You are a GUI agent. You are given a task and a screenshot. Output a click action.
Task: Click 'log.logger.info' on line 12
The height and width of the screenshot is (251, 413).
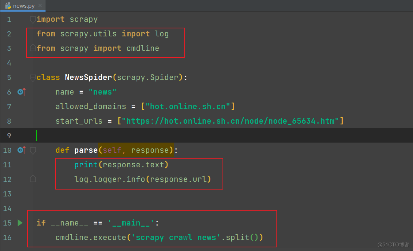click(x=110, y=179)
